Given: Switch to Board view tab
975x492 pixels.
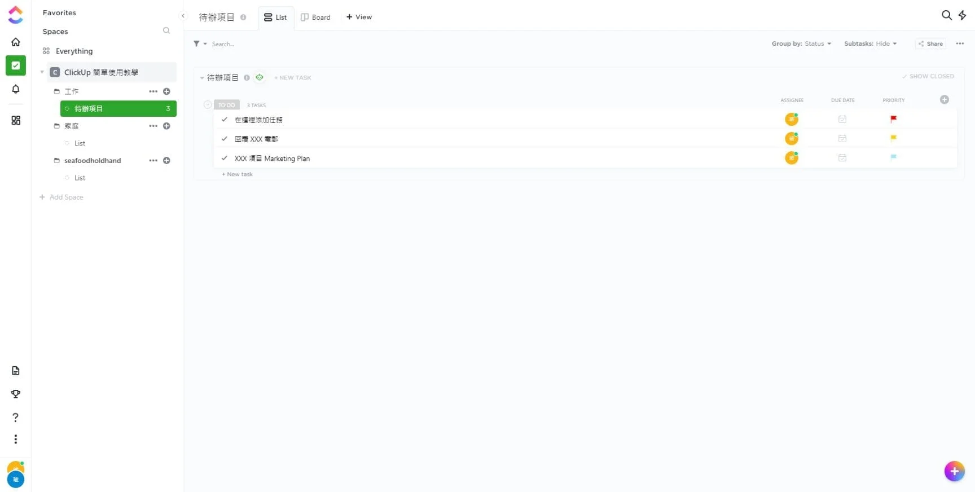Looking at the screenshot, I should [x=315, y=17].
